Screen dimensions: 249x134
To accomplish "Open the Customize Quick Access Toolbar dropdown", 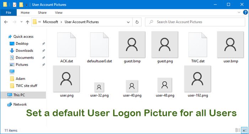I will click(26, 5).
